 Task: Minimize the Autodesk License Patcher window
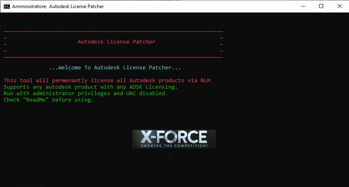point(303,6)
